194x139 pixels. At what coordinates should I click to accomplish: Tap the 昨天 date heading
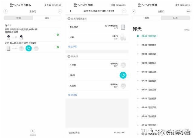tap(137, 29)
